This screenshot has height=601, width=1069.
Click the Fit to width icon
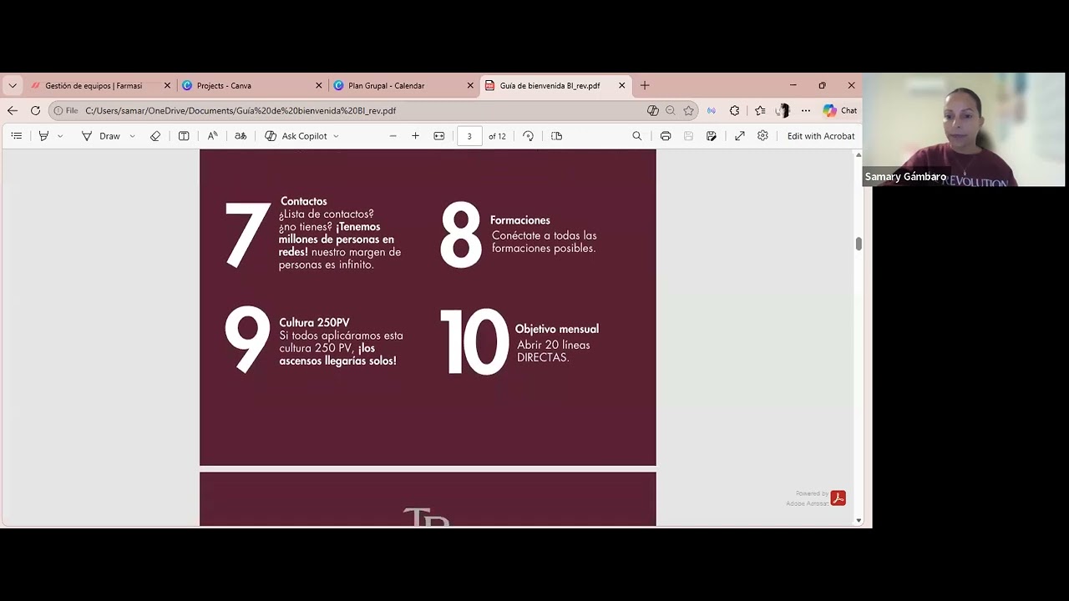(x=438, y=136)
